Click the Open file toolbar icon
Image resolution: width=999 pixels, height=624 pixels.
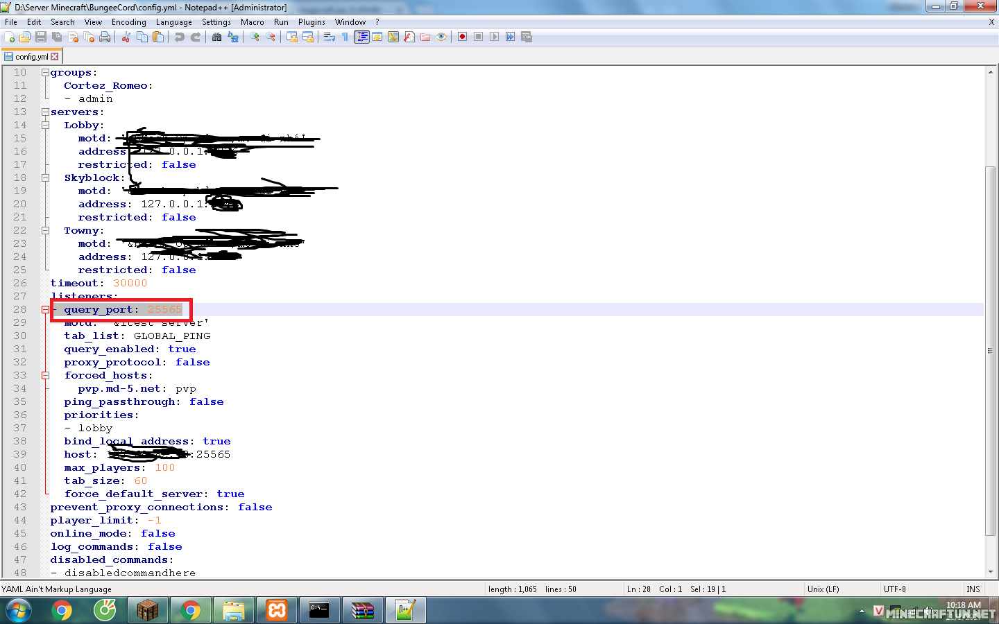point(25,37)
